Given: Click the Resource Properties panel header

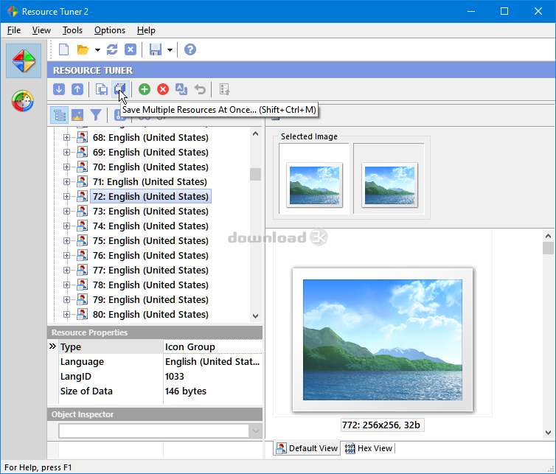Looking at the screenshot, I should click(155, 332).
